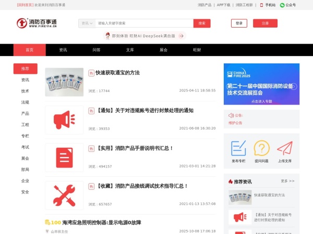Open 消防产品手册说明书汇总 article title
Image resolution: width=313 pixels, height=234 pixels.
(x=135, y=148)
